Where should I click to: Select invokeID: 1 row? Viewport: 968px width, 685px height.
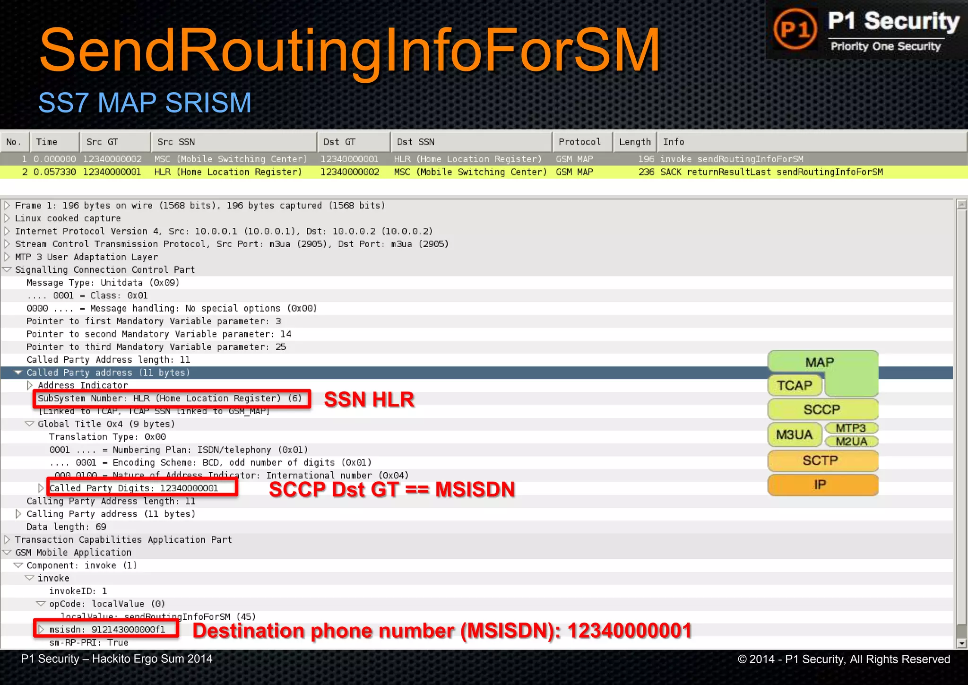476,591
